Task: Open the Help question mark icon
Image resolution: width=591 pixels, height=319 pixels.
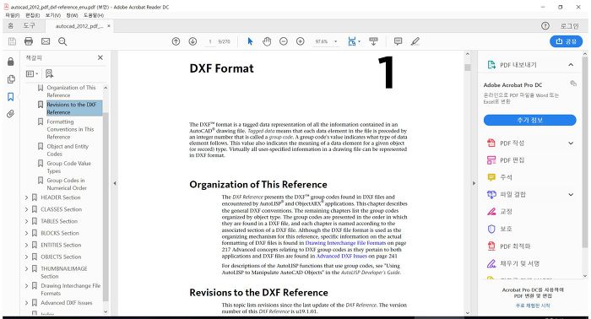Action: point(545,26)
